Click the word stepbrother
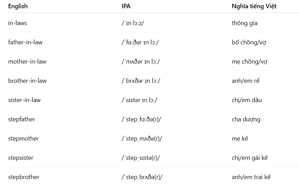Viewport: 299px width, 188px height. tap(24, 177)
